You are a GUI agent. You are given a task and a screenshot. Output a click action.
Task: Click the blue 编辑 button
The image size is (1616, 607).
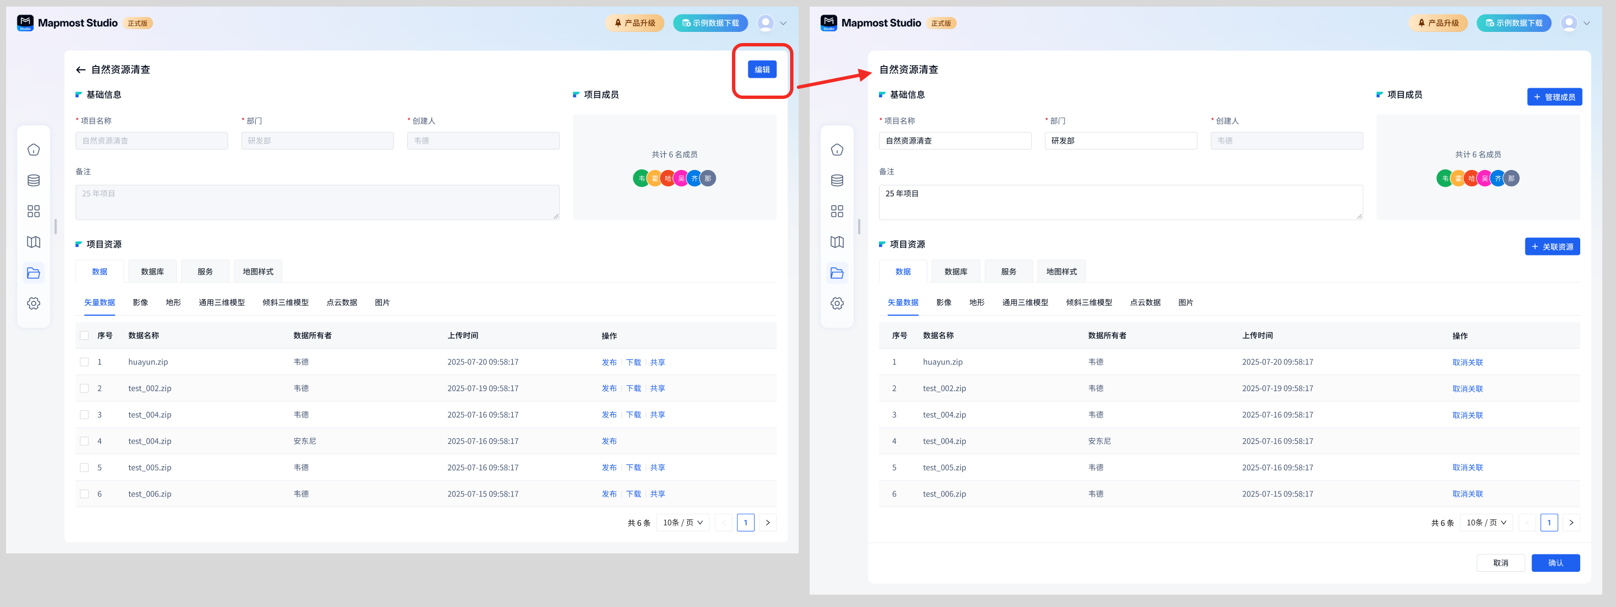(x=762, y=70)
